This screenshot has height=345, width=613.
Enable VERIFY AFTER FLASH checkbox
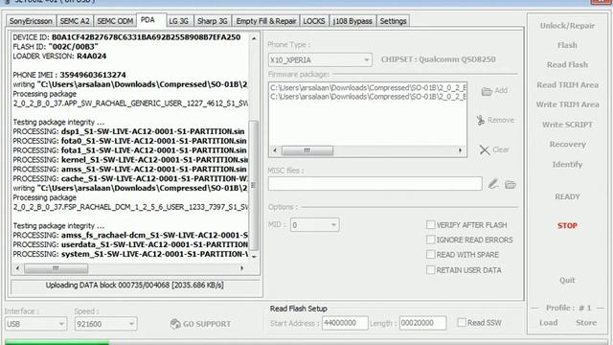(430, 225)
